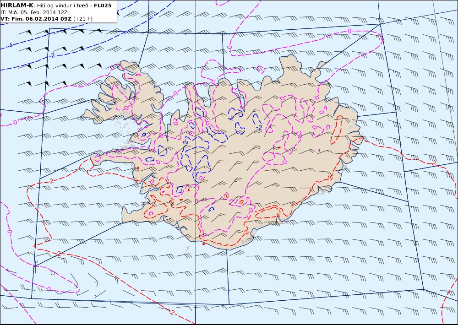
Task: Click the blue '-4' isotherm label
Action: tap(10, 45)
